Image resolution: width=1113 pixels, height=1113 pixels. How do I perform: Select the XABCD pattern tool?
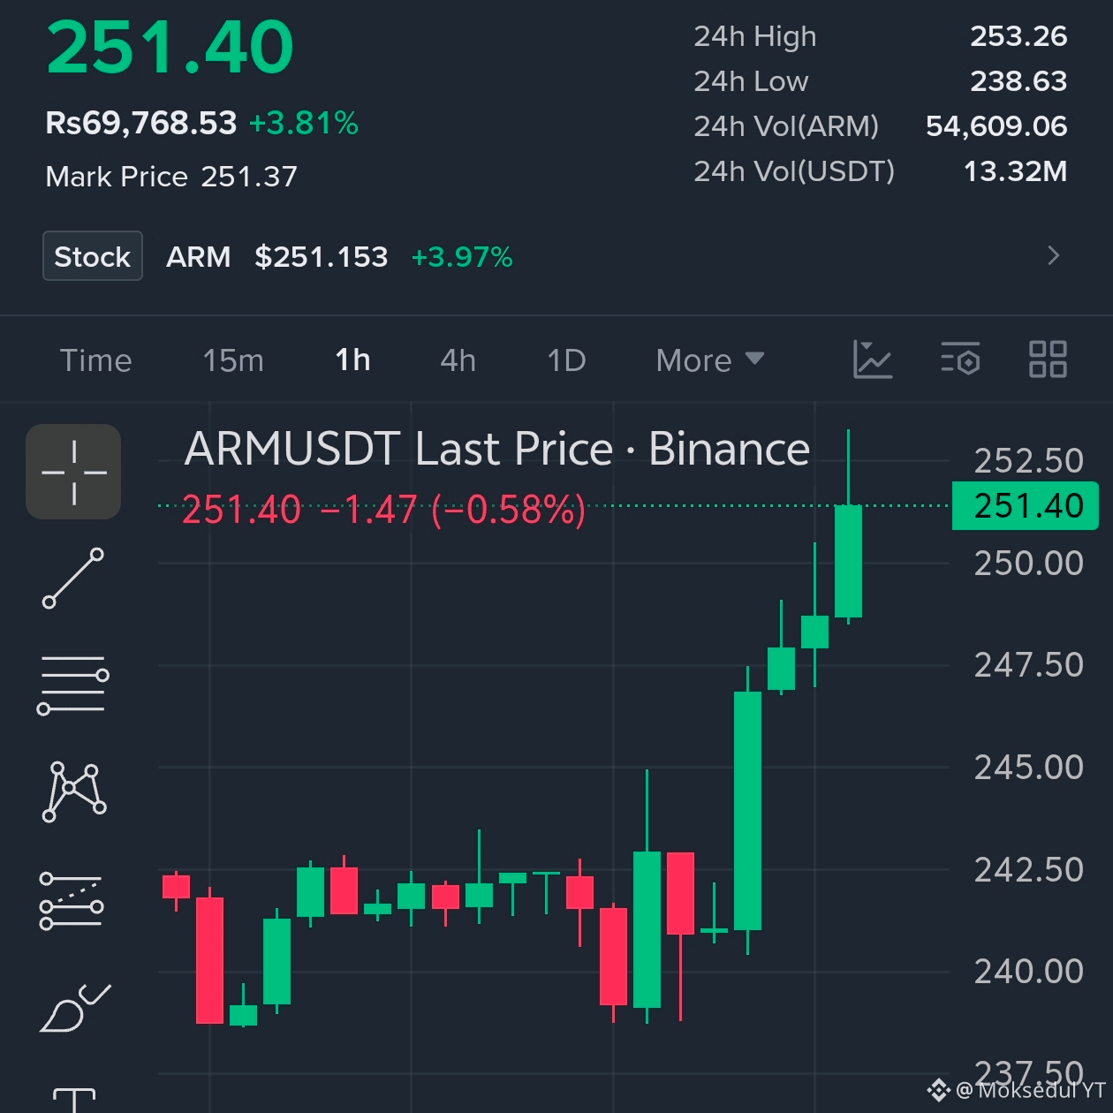(x=74, y=791)
